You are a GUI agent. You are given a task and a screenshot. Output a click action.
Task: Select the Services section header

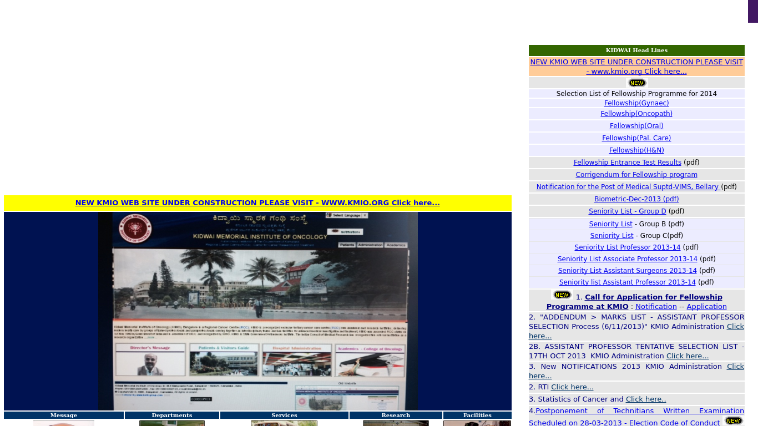pyautogui.click(x=284, y=415)
